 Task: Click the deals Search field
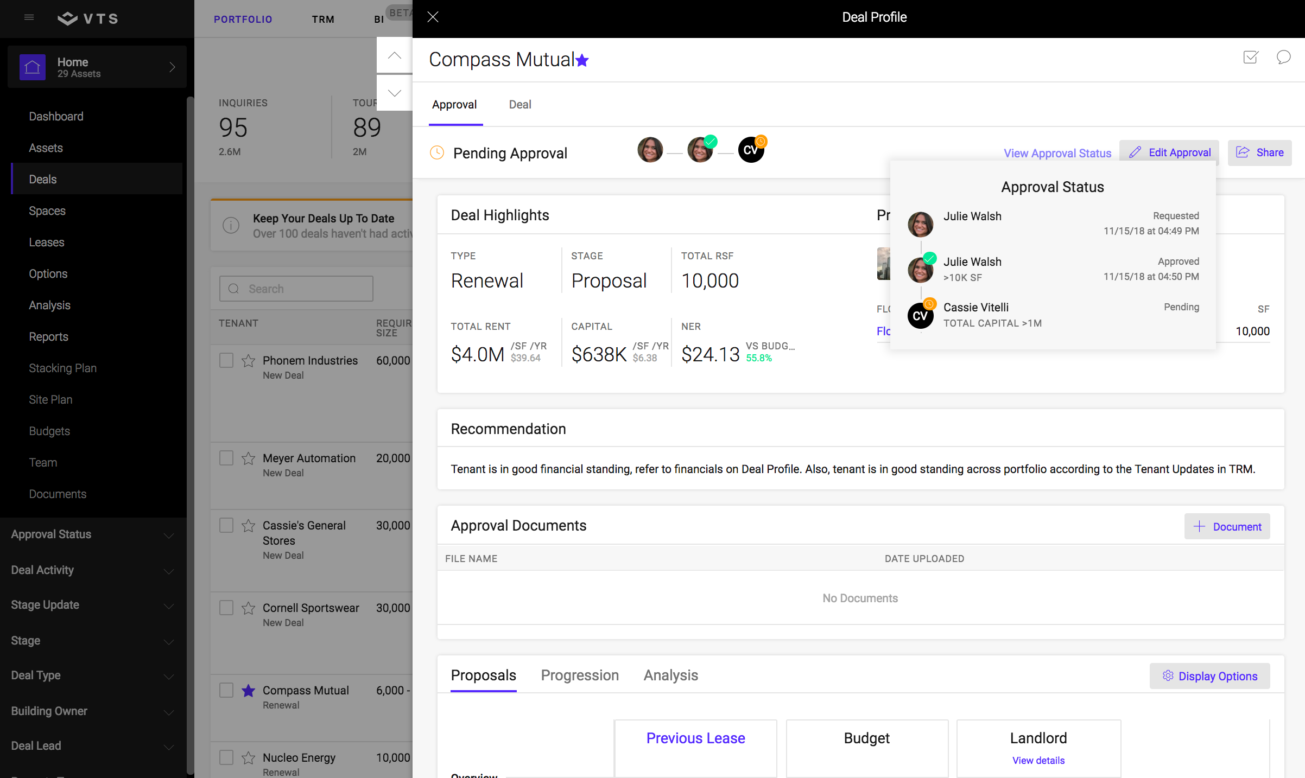click(x=296, y=289)
